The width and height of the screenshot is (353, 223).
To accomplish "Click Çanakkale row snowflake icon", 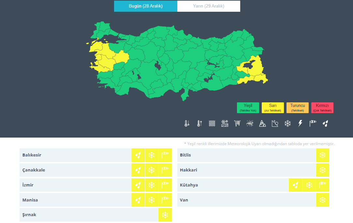I will coord(152,170).
